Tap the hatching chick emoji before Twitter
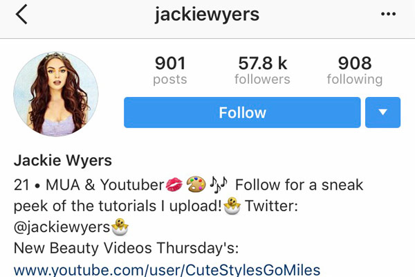This screenshot has width=415, height=277. pyautogui.click(x=232, y=206)
